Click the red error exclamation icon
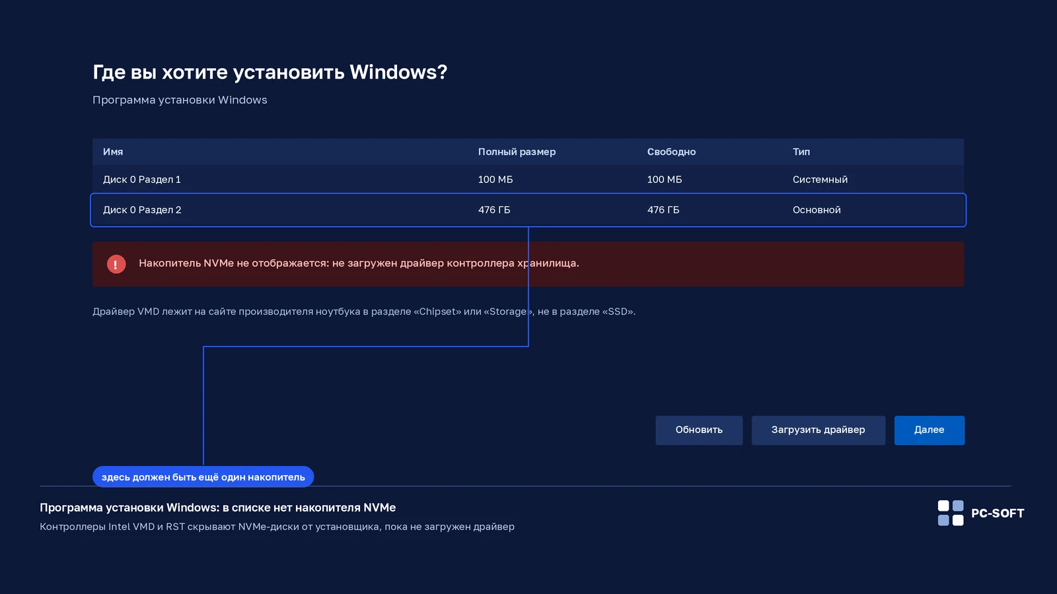 [116, 264]
